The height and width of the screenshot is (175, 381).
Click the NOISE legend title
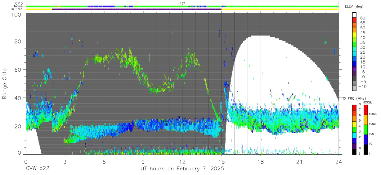pos(367,102)
